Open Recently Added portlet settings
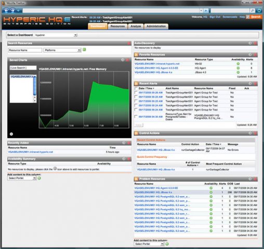Viewport: 264px width, 249px height. click(x=124, y=143)
